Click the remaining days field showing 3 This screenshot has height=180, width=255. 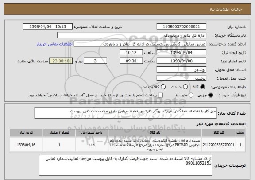pos(95,61)
